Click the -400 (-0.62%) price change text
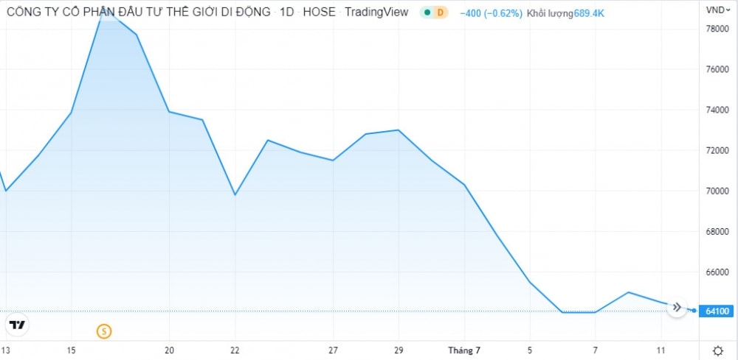738x360 pixels. [x=491, y=13]
